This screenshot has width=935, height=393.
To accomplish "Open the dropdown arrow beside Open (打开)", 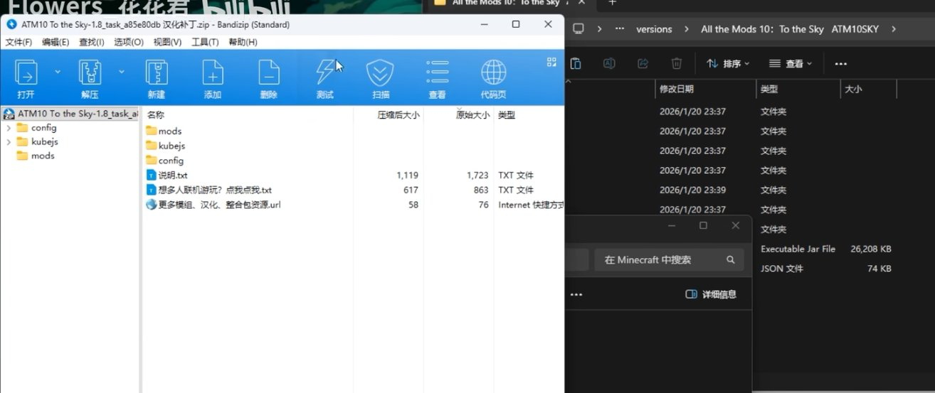I will tap(58, 72).
